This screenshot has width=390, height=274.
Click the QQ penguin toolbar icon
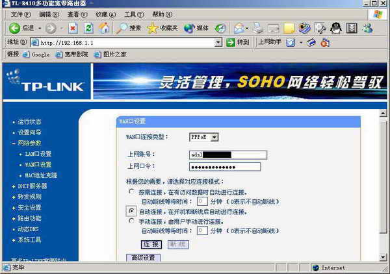(x=335, y=28)
